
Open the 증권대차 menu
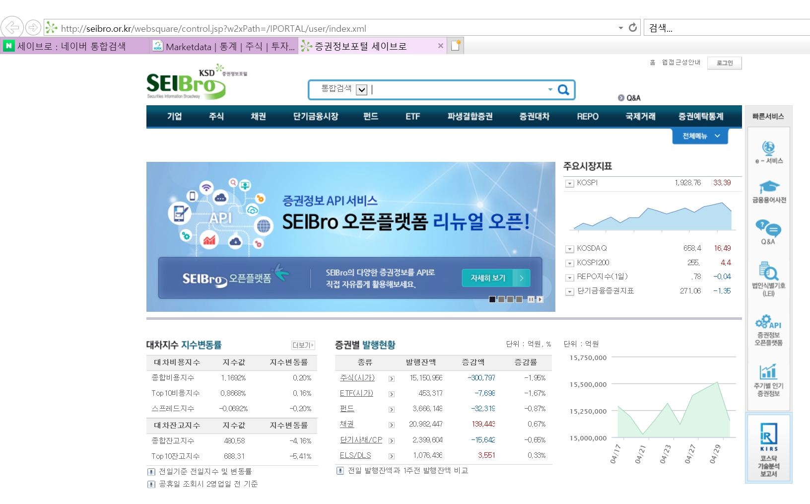(535, 116)
